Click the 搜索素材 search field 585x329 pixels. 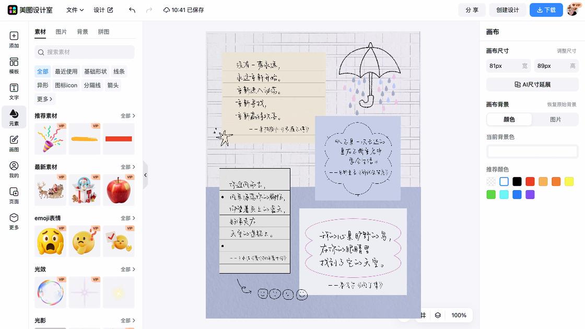coord(85,52)
